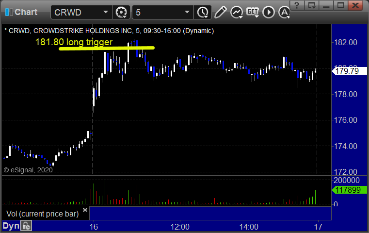Open the help question mark button
The image size is (369, 233).
(x=297, y=5)
